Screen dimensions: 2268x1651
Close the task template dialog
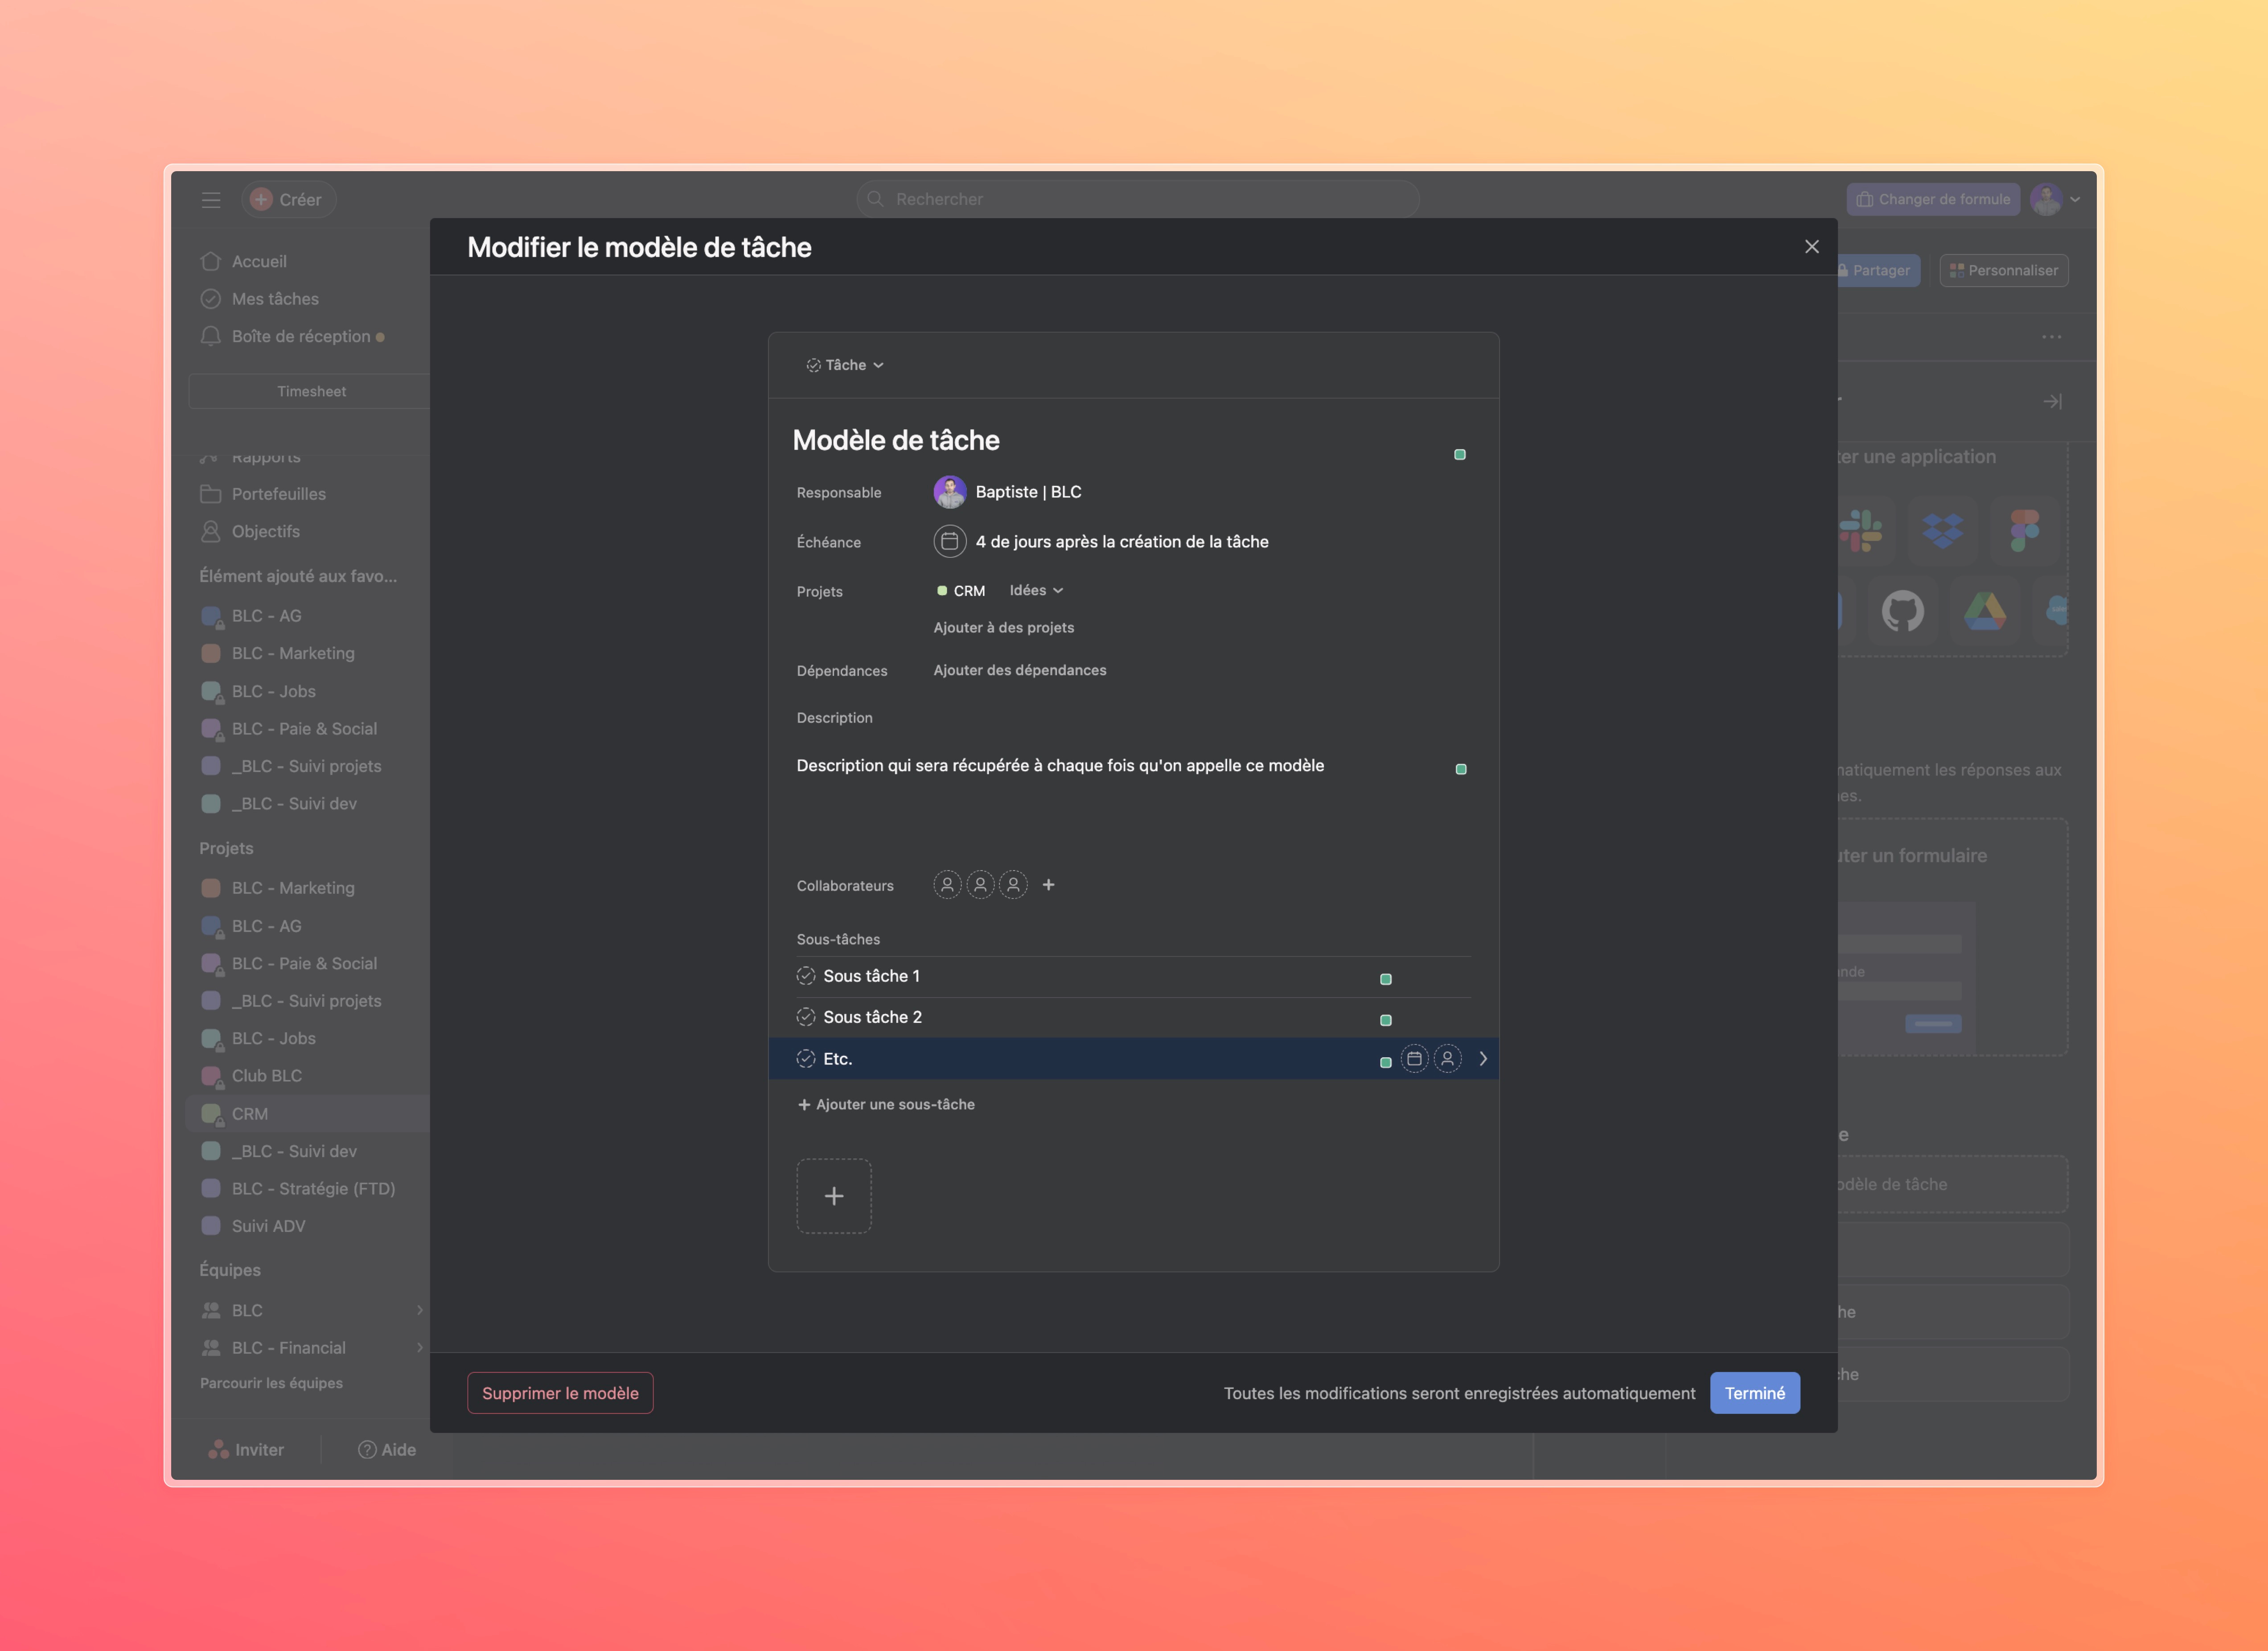tap(1811, 247)
